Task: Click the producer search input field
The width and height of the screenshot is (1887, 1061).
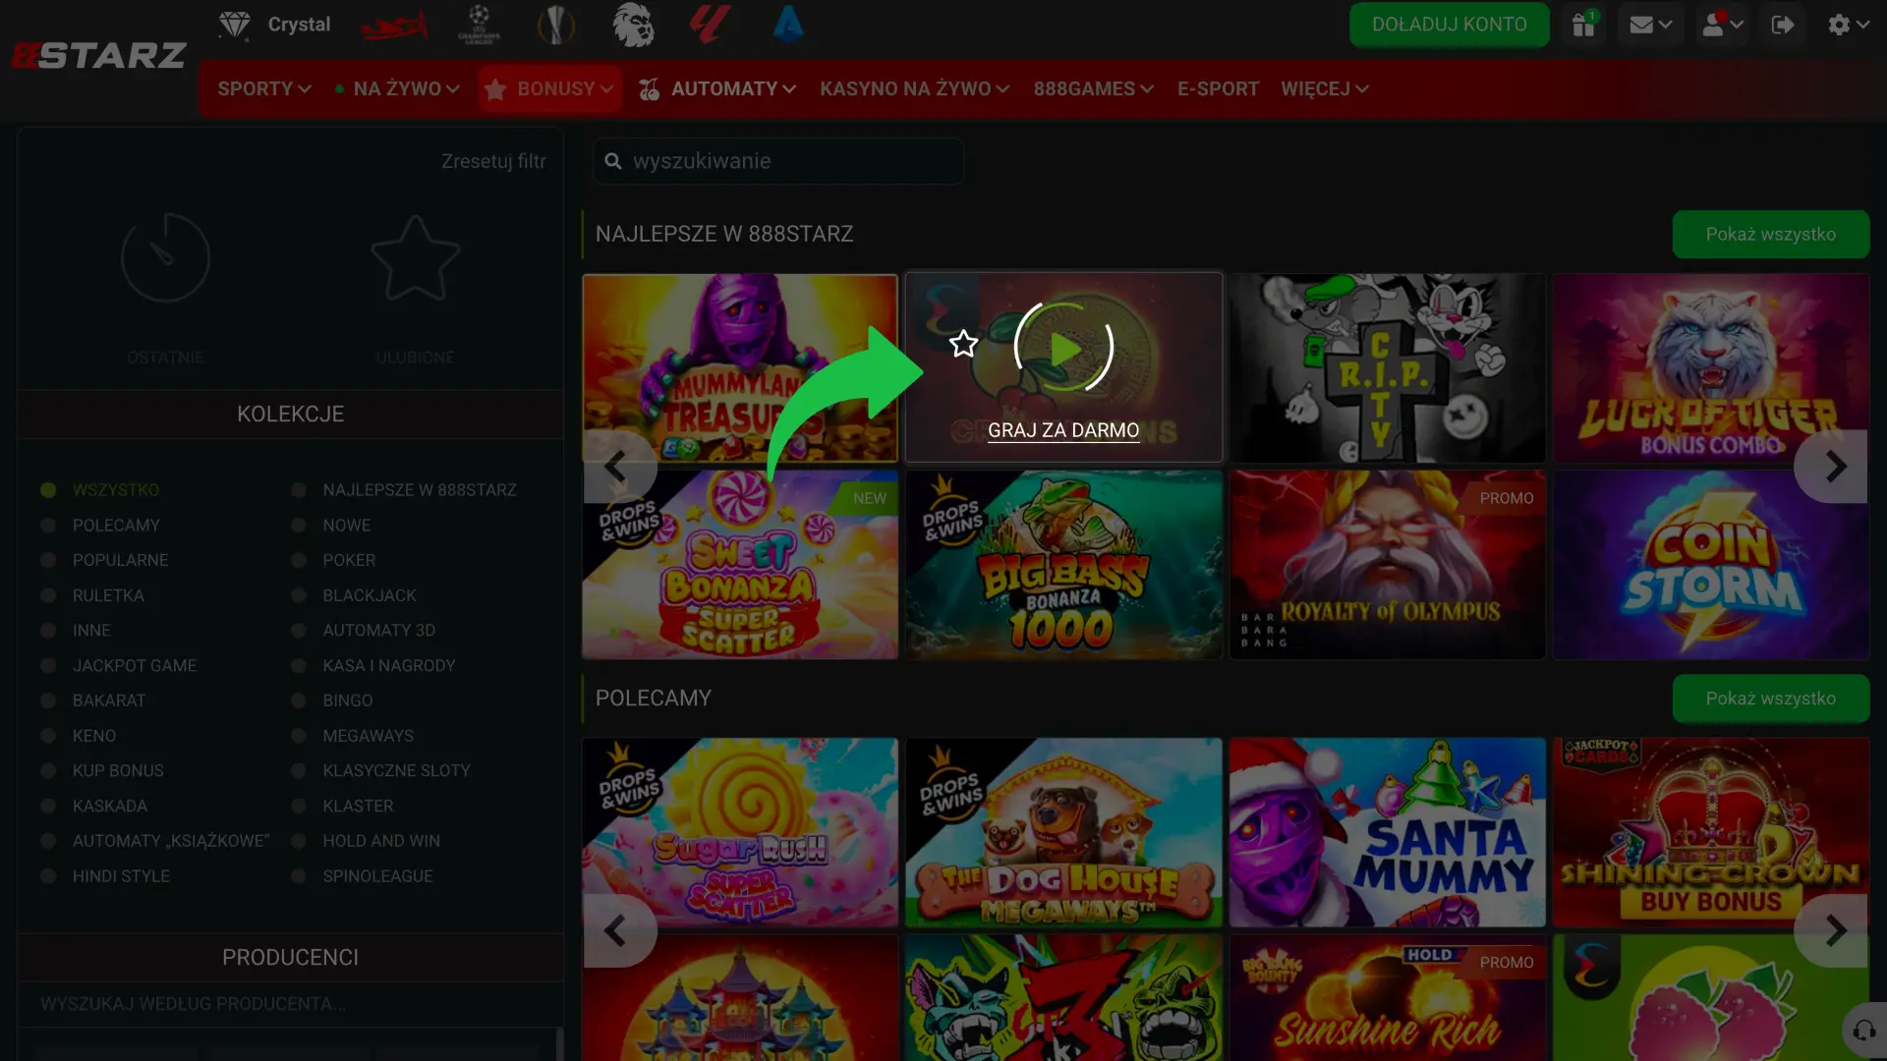Action: pyautogui.click(x=290, y=1004)
